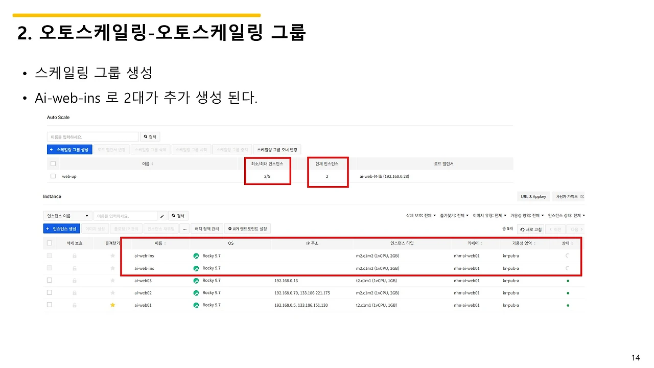This screenshot has height=368, width=654.
Task: Open the ai-web01 instance name
Action: (x=143, y=305)
